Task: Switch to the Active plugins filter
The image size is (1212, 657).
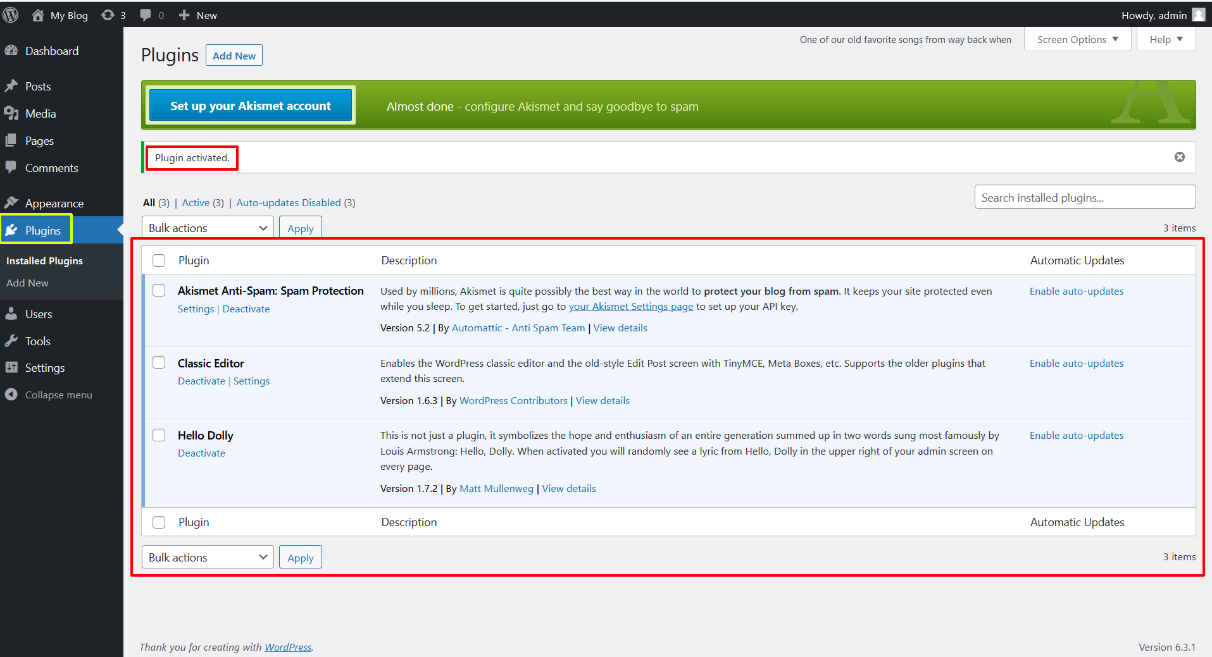Action: pyautogui.click(x=196, y=202)
